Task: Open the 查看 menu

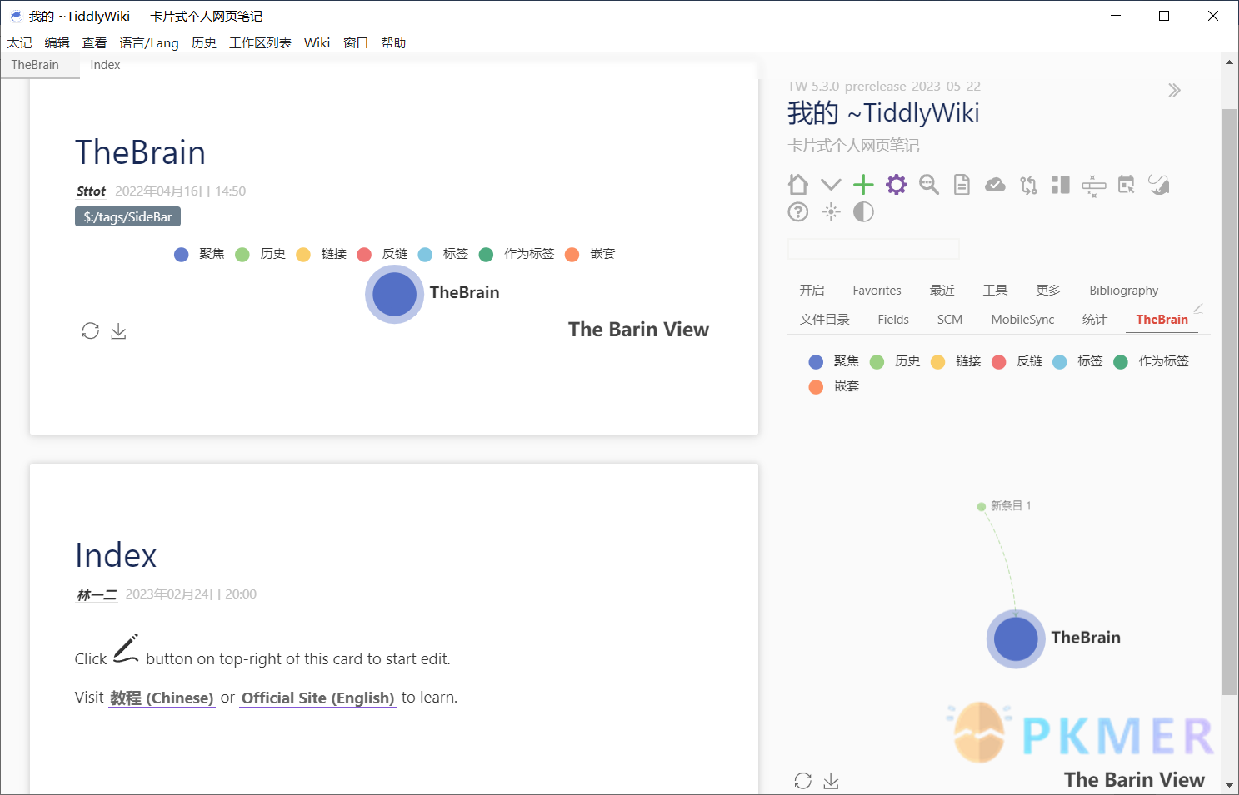Action: click(95, 42)
